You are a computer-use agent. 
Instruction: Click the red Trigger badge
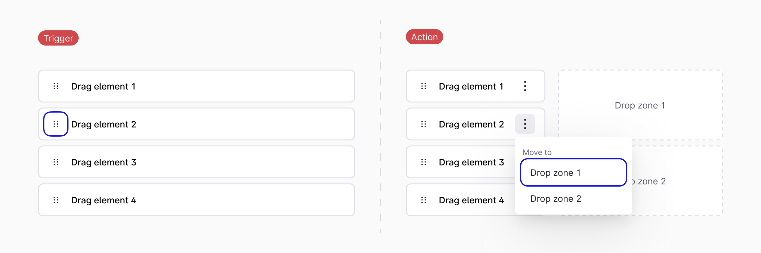[x=58, y=38]
